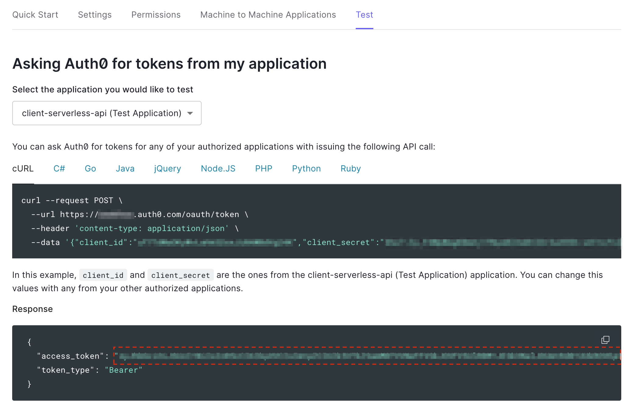Click the "Bearer" token type value
Screen dimensions: 631x411
pyautogui.click(x=123, y=370)
